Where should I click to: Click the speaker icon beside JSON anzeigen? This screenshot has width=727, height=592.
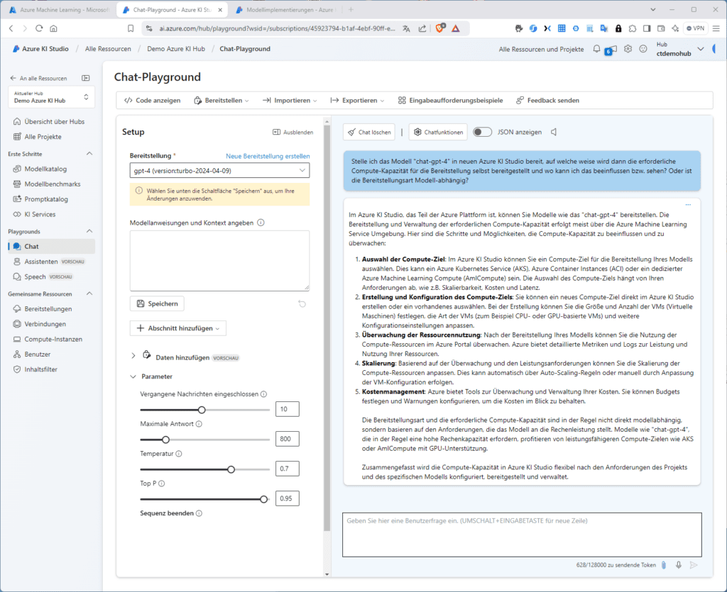[x=554, y=132]
